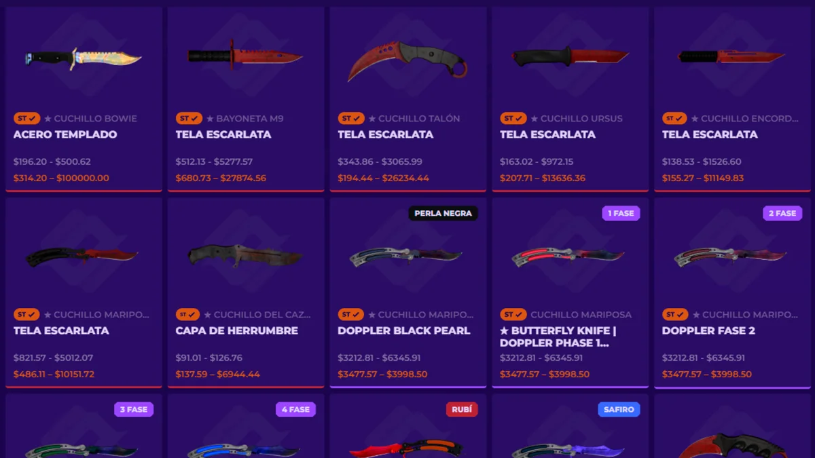Click the Bowie knife Acero Templado image
The image size is (815, 458).
point(83,59)
